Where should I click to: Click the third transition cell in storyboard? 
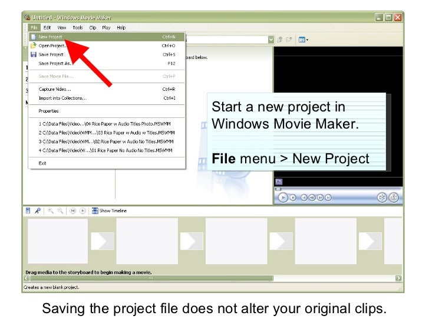281,241
